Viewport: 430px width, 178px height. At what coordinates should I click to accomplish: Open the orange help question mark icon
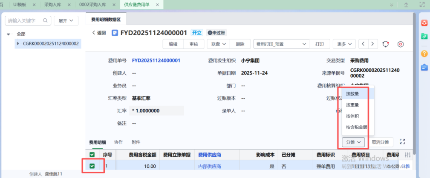pyautogui.click(x=424, y=54)
